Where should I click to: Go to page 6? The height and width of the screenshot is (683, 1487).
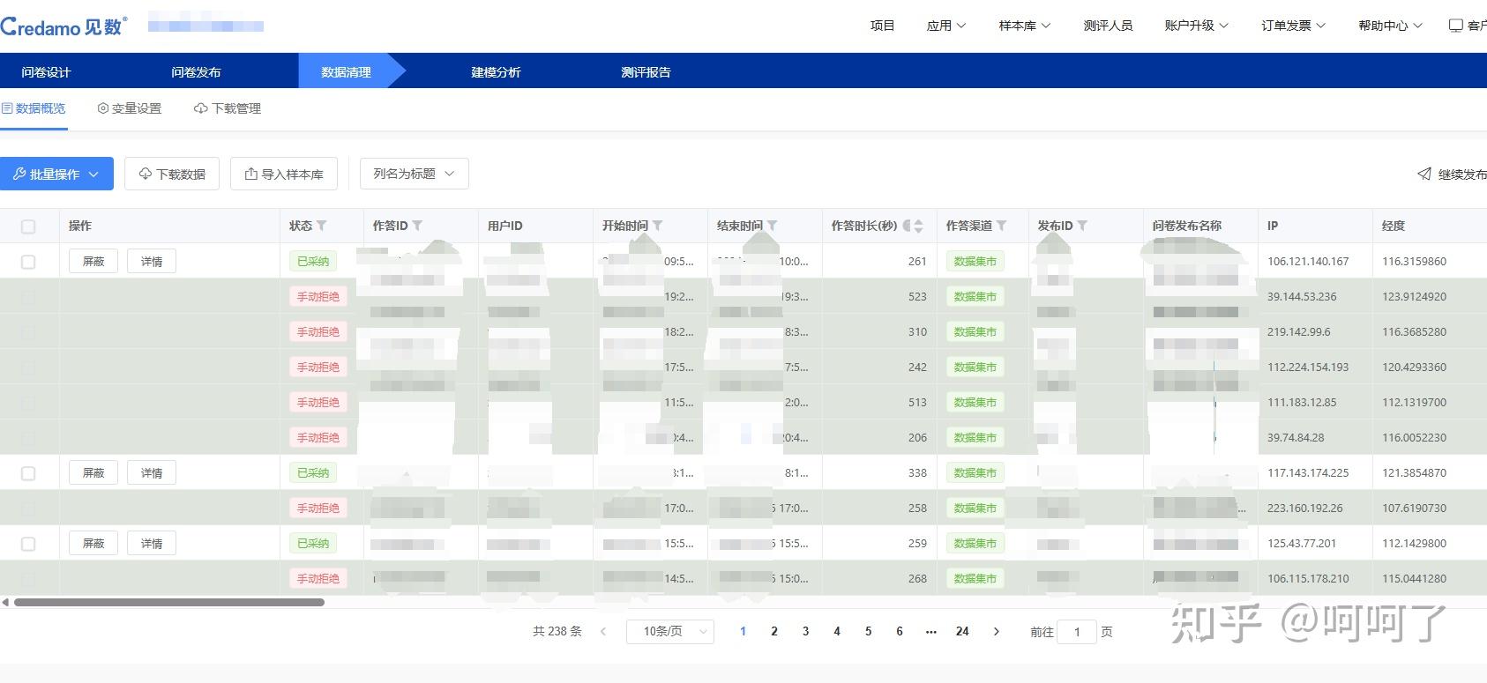pos(900,631)
